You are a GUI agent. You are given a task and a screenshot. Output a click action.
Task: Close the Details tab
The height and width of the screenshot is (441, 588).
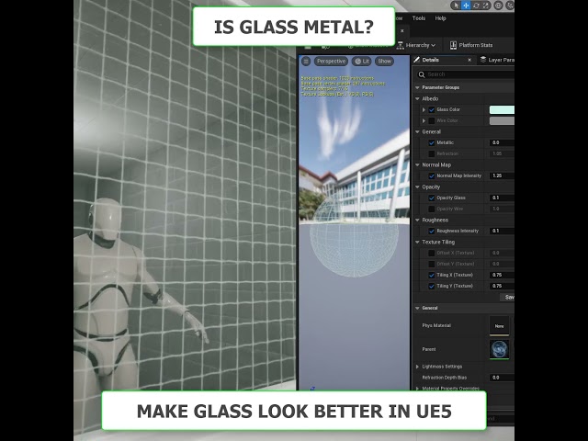(x=469, y=60)
